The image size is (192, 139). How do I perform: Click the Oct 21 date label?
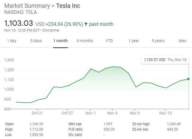[37, 113]
